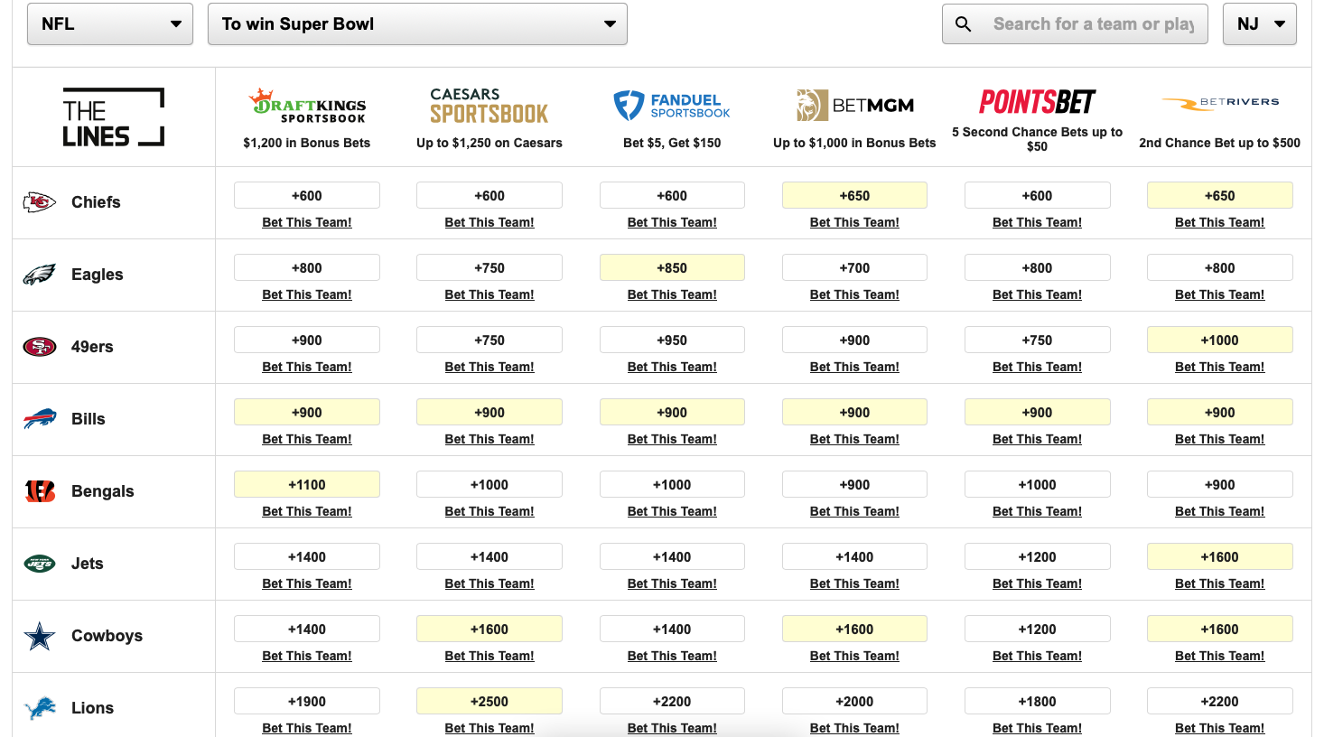Select 49ers +950 FanDuel odds
The height and width of the screenshot is (737, 1324).
672,340
